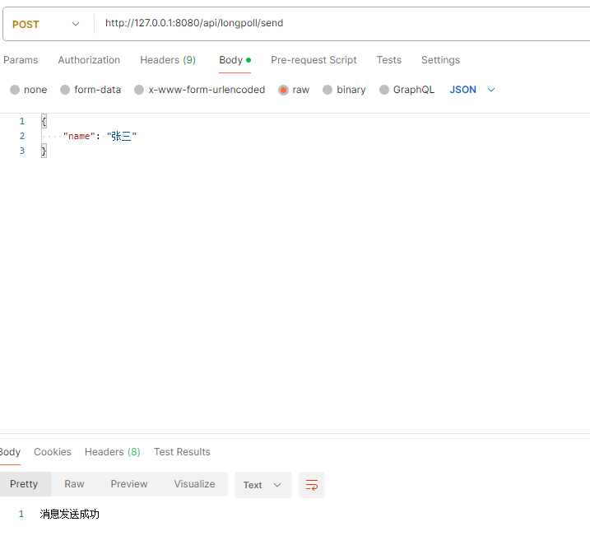
Task: Open the JSON format dropdown
Action: pos(472,90)
